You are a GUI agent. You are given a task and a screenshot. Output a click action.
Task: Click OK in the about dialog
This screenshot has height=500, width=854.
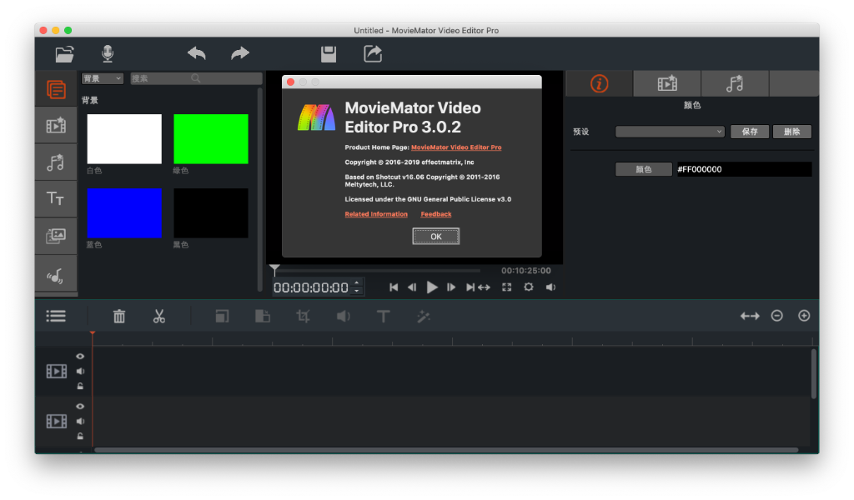[x=435, y=237]
